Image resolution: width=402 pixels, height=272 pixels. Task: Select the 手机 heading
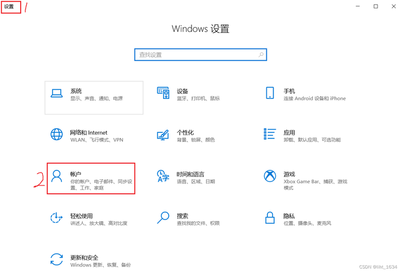click(289, 91)
